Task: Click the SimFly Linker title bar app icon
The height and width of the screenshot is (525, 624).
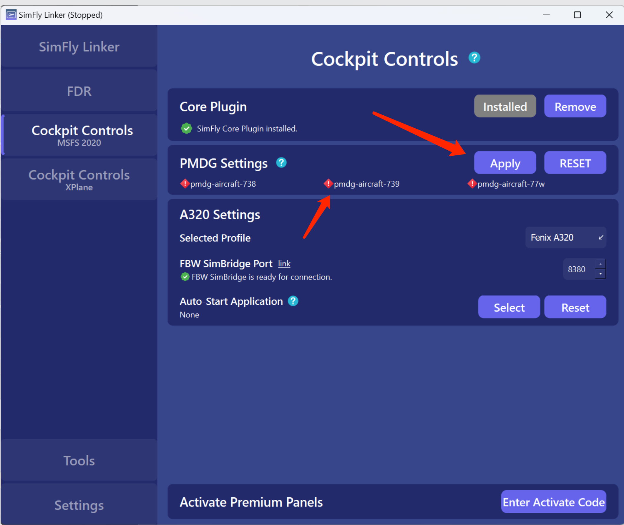Action: [x=11, y=15]
